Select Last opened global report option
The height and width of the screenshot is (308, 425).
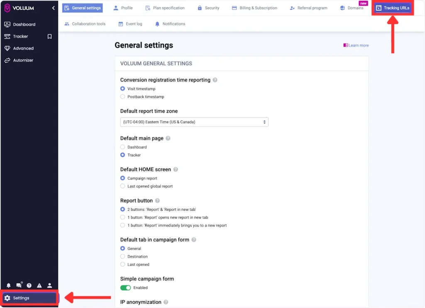(x=122, y=186)
